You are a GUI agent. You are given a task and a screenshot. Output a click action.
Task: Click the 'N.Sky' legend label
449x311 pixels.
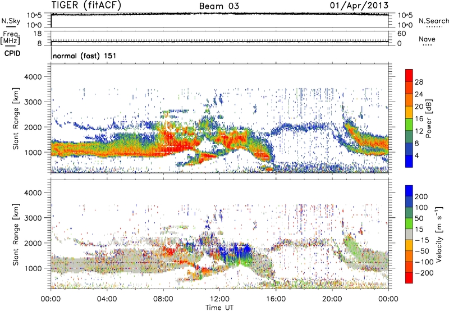(11, 21)
